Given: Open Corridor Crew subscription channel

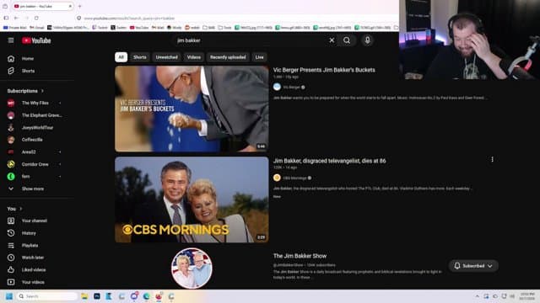Looking at the screenshot, I should (x=35, y=164).
